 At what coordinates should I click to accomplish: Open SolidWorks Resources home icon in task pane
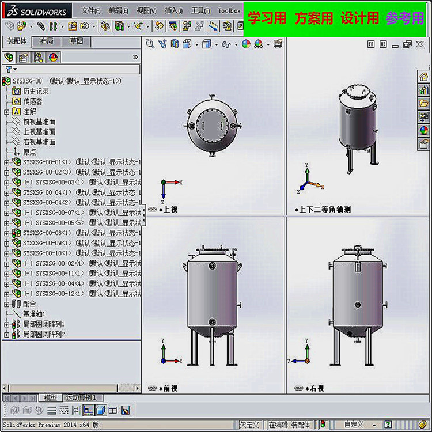(x=423, y=77)
